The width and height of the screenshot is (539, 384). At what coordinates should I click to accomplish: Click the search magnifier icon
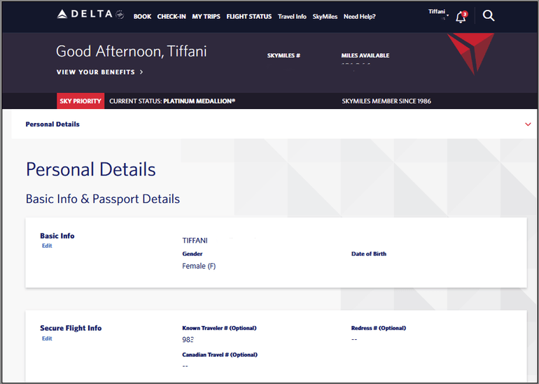click(x=489, y=15)
